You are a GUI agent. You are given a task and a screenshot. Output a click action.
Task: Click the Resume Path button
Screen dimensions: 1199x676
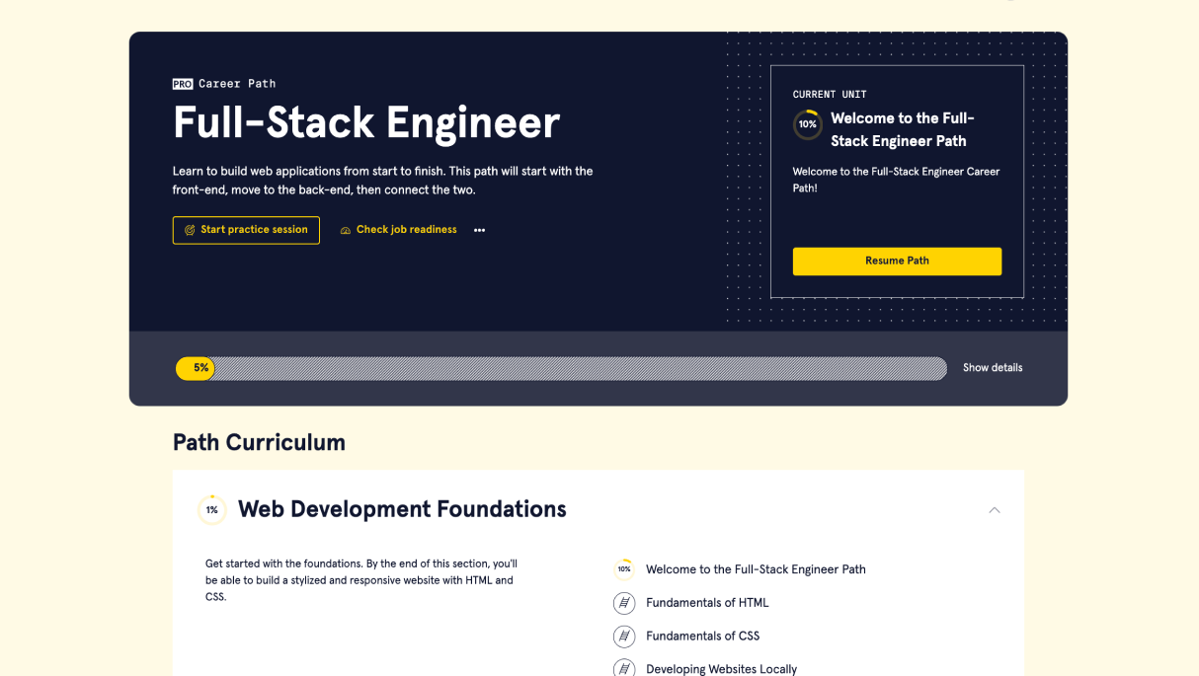[x=897, y=262]
